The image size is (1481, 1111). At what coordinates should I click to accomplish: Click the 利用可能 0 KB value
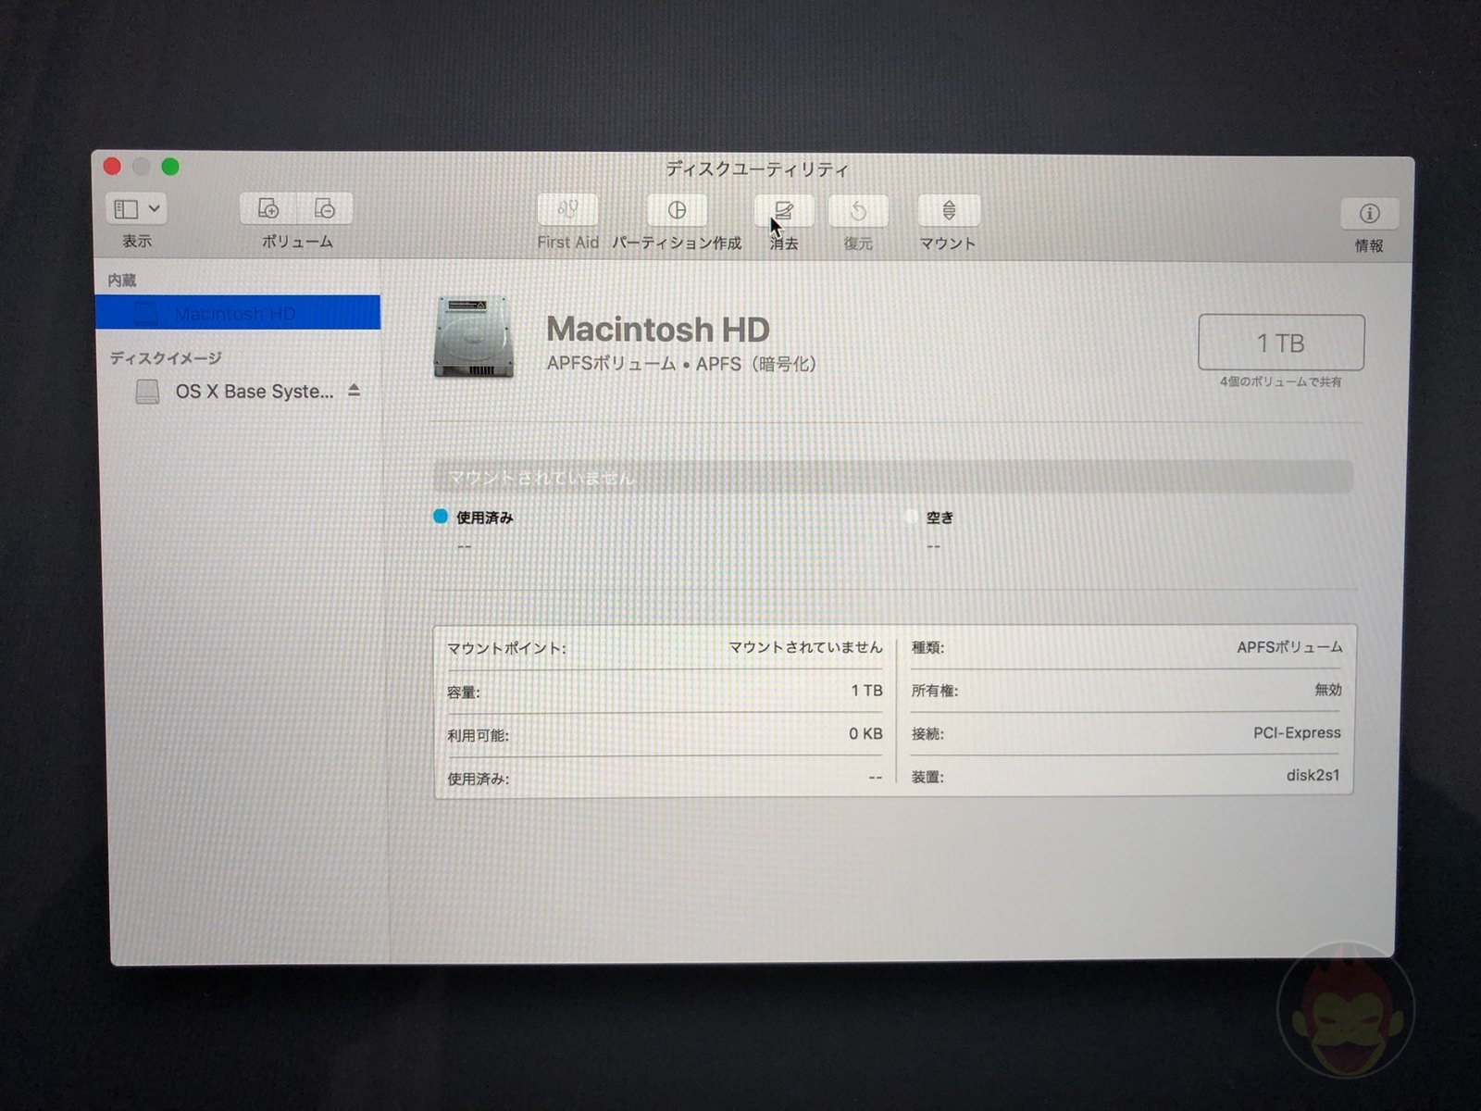click(x=865, y=733)
